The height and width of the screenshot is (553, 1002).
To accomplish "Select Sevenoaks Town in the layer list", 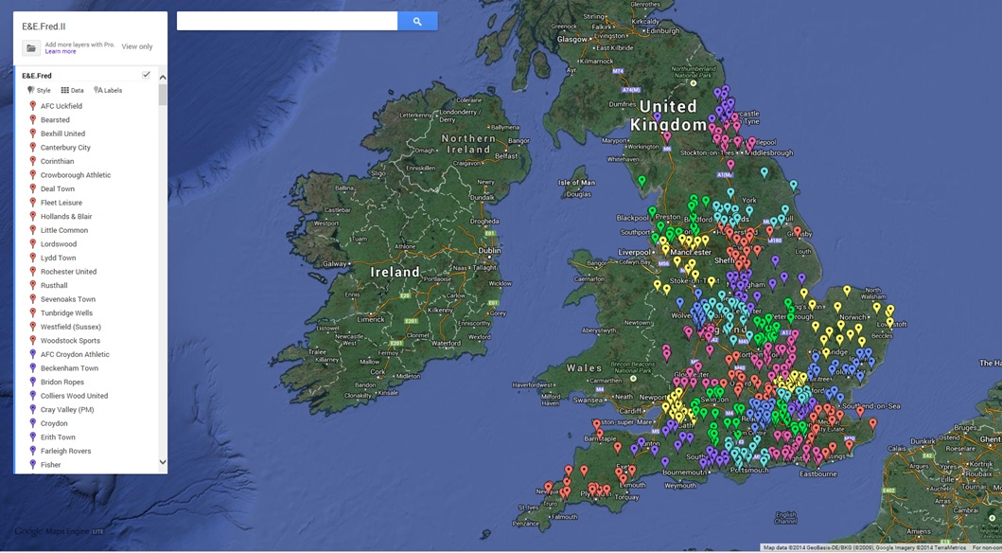I will pyautogui.click(x=68, y=299).
